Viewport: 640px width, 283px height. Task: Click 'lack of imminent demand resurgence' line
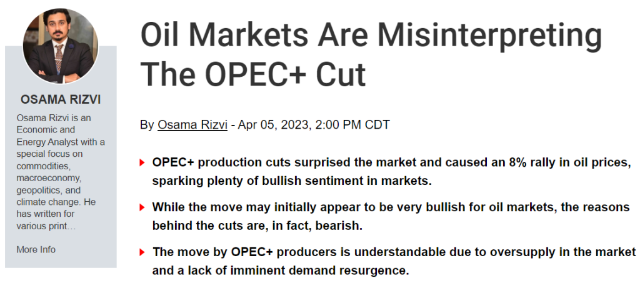pyautogui.click(x=280, y=271)
